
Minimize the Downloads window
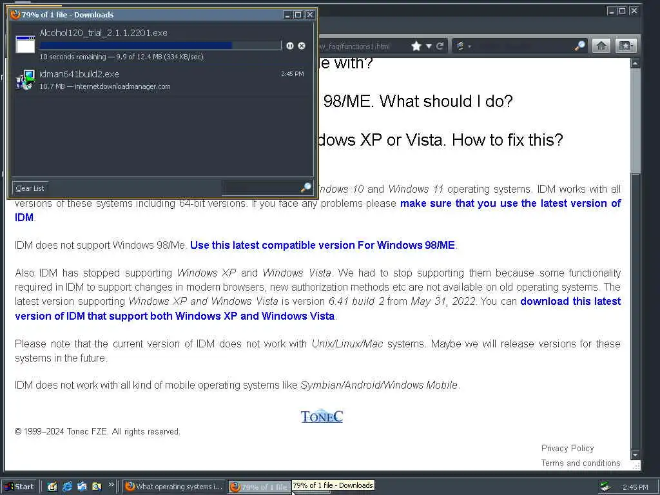point(287,15)
